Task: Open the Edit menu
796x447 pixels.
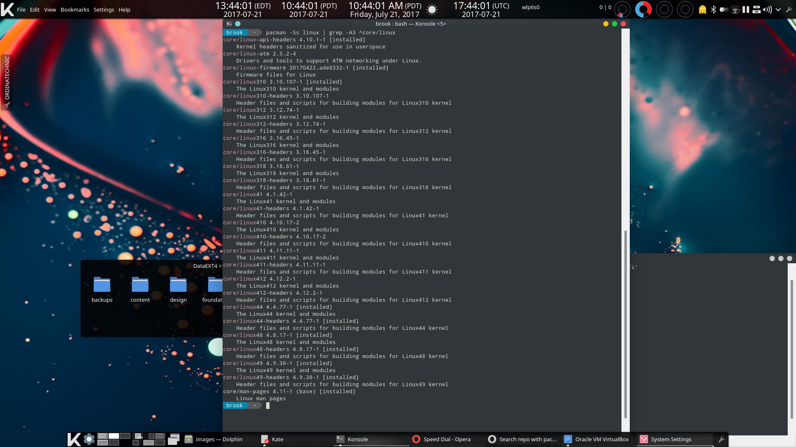Action: coord(35,10)
